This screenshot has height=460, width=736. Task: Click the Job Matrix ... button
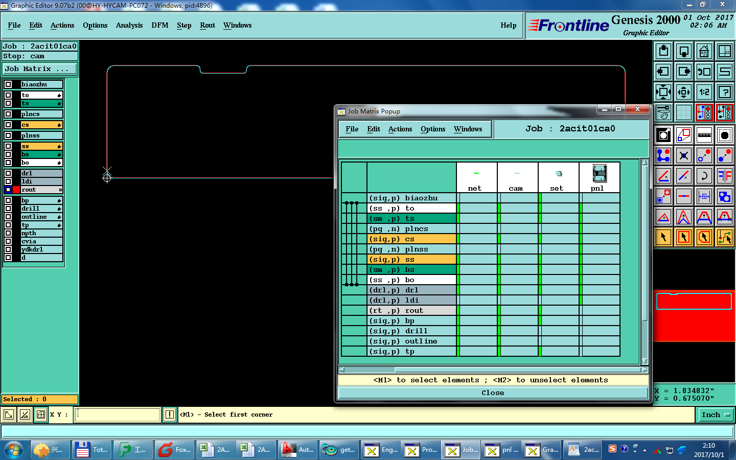tap(40, 68)
